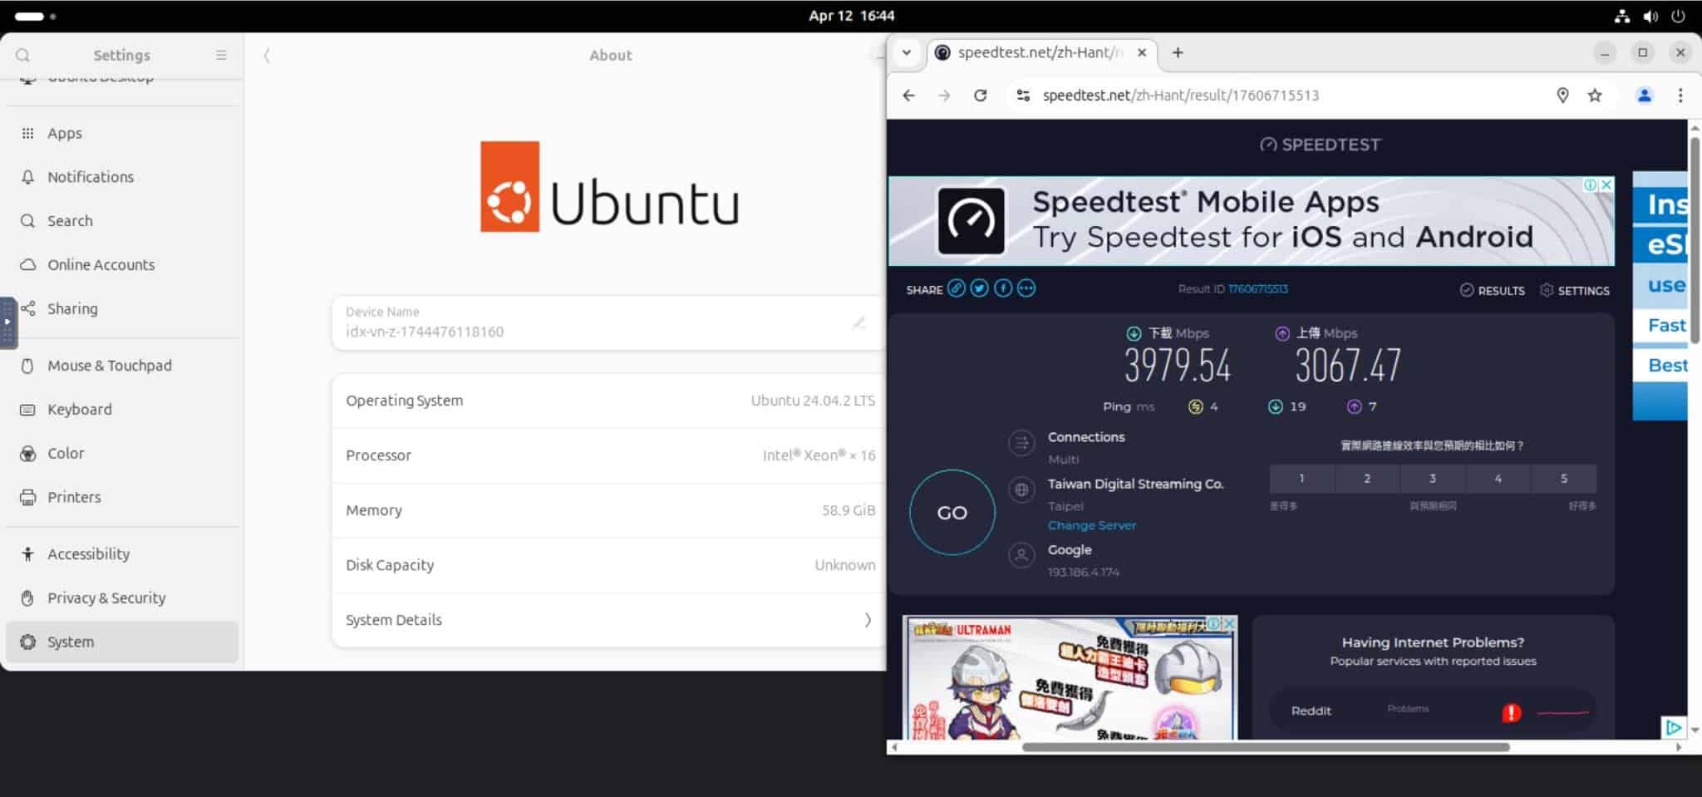The image size is (1702, 797).
Task: Start a new test with GO button
Action: (x=952, y=513)
